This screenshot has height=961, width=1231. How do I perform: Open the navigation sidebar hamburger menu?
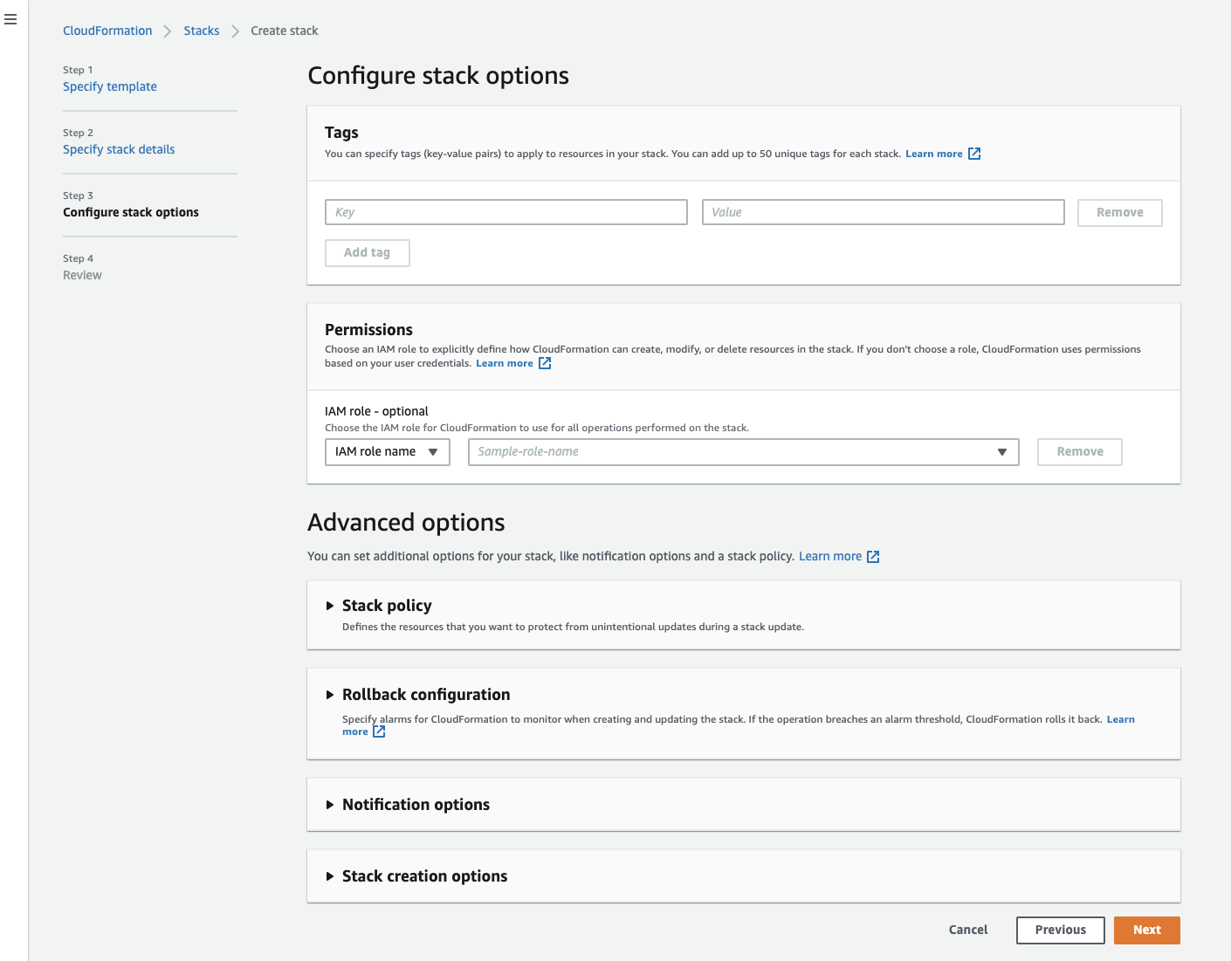coord(10,19)
